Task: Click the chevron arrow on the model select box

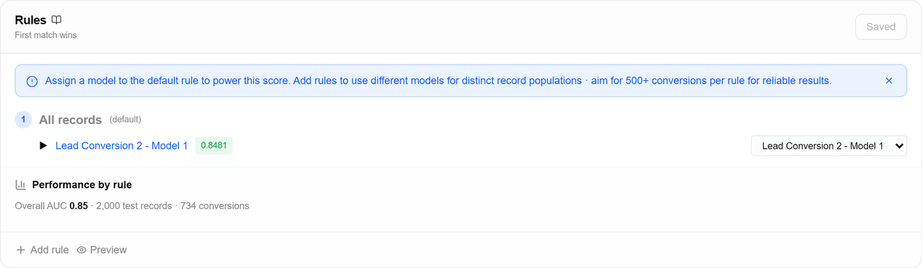Action: tap(900, 146)
